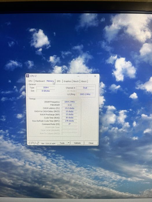The image size is (152, 202).
Task: Click the Row Refresh Cycle Time label
Action: pos(46,121)
